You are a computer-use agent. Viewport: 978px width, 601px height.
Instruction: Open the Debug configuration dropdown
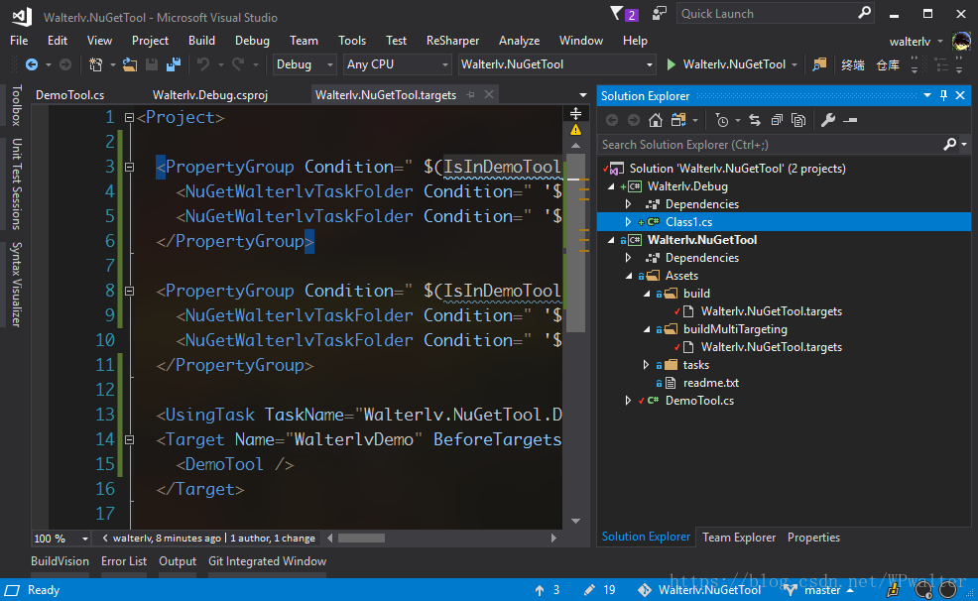tap(305, 64)
